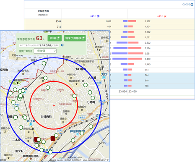This screenshot has height=162, width=195.
Task: Click the female value 1,932
Action: 148,21
